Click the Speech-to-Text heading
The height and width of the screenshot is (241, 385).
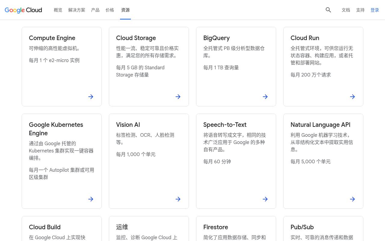click(225, 125)
